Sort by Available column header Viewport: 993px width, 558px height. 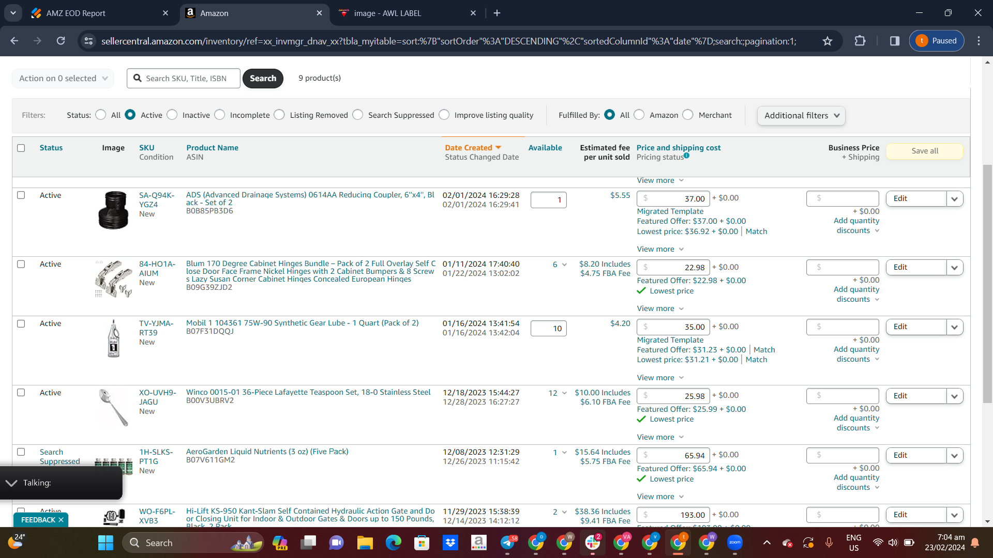click(545, 148)
